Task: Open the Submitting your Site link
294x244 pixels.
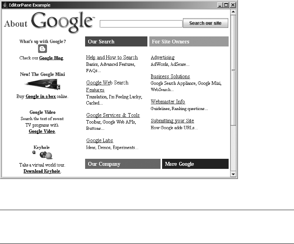Action: point(172,121)
